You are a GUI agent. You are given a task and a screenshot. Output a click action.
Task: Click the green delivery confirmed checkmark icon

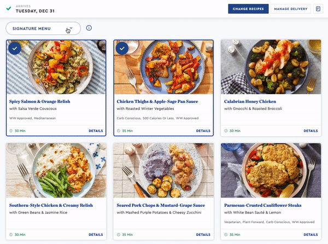click(x=9, y=9)
